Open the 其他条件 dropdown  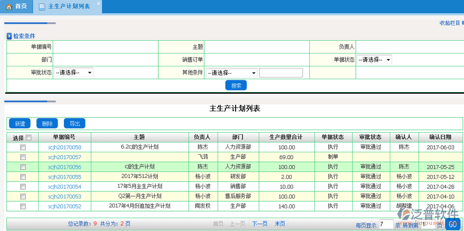coord(231,73)
